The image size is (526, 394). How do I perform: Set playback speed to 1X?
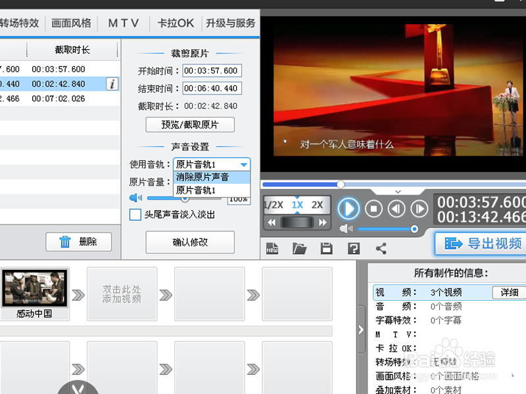point(297,205)
